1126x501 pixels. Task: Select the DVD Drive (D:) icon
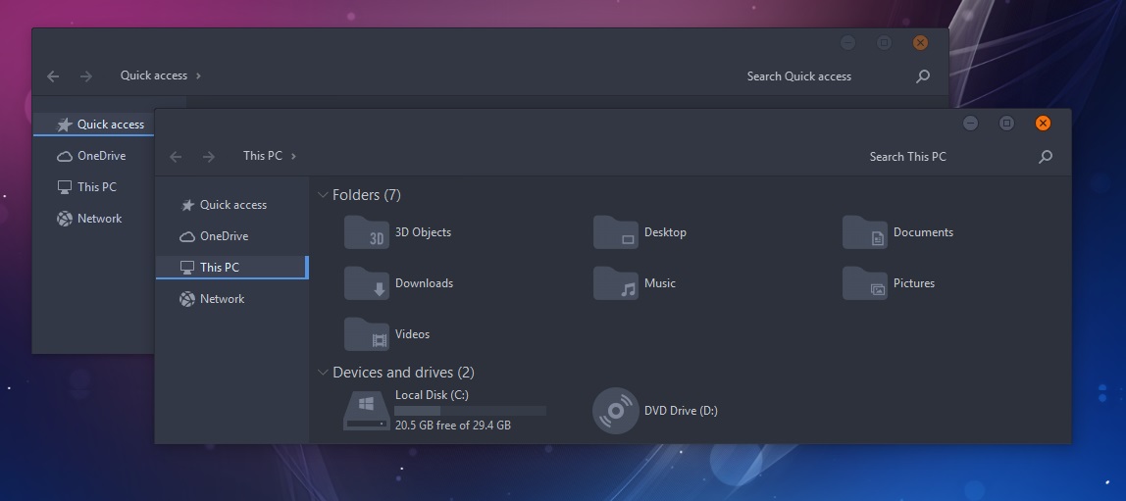(616, 411)
